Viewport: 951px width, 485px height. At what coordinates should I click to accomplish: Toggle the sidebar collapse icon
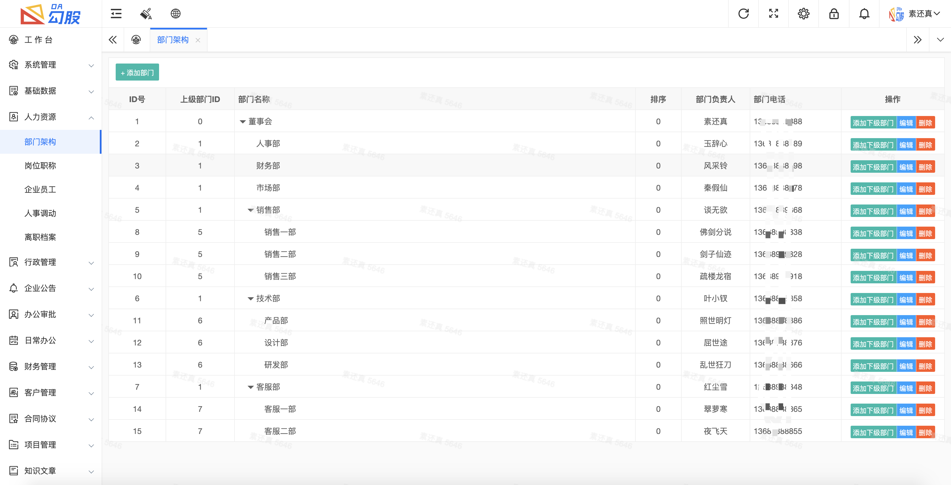coord(116,14)
